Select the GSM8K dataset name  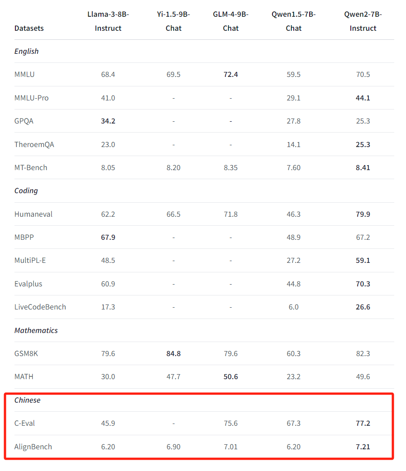coord(26,353)
